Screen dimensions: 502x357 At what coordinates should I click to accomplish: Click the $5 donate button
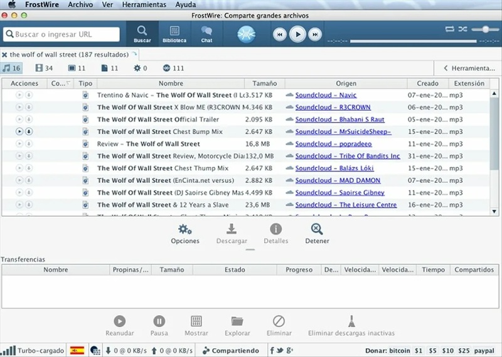click(433, 351)
